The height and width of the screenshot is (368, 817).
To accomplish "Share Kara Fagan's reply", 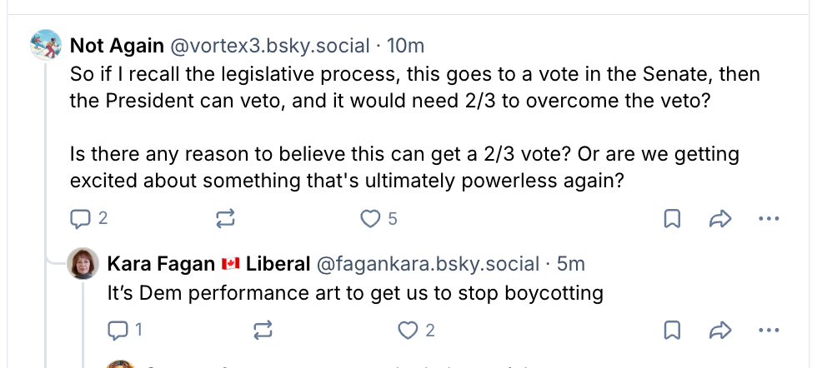I will (719, 331).
